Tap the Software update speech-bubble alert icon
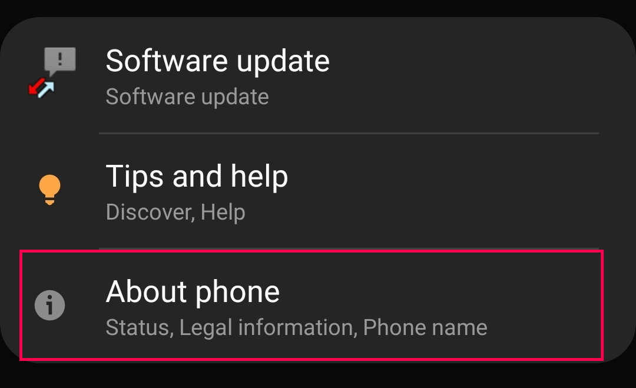The width and height of the screenshot is (636, 388). coord(59,61)
